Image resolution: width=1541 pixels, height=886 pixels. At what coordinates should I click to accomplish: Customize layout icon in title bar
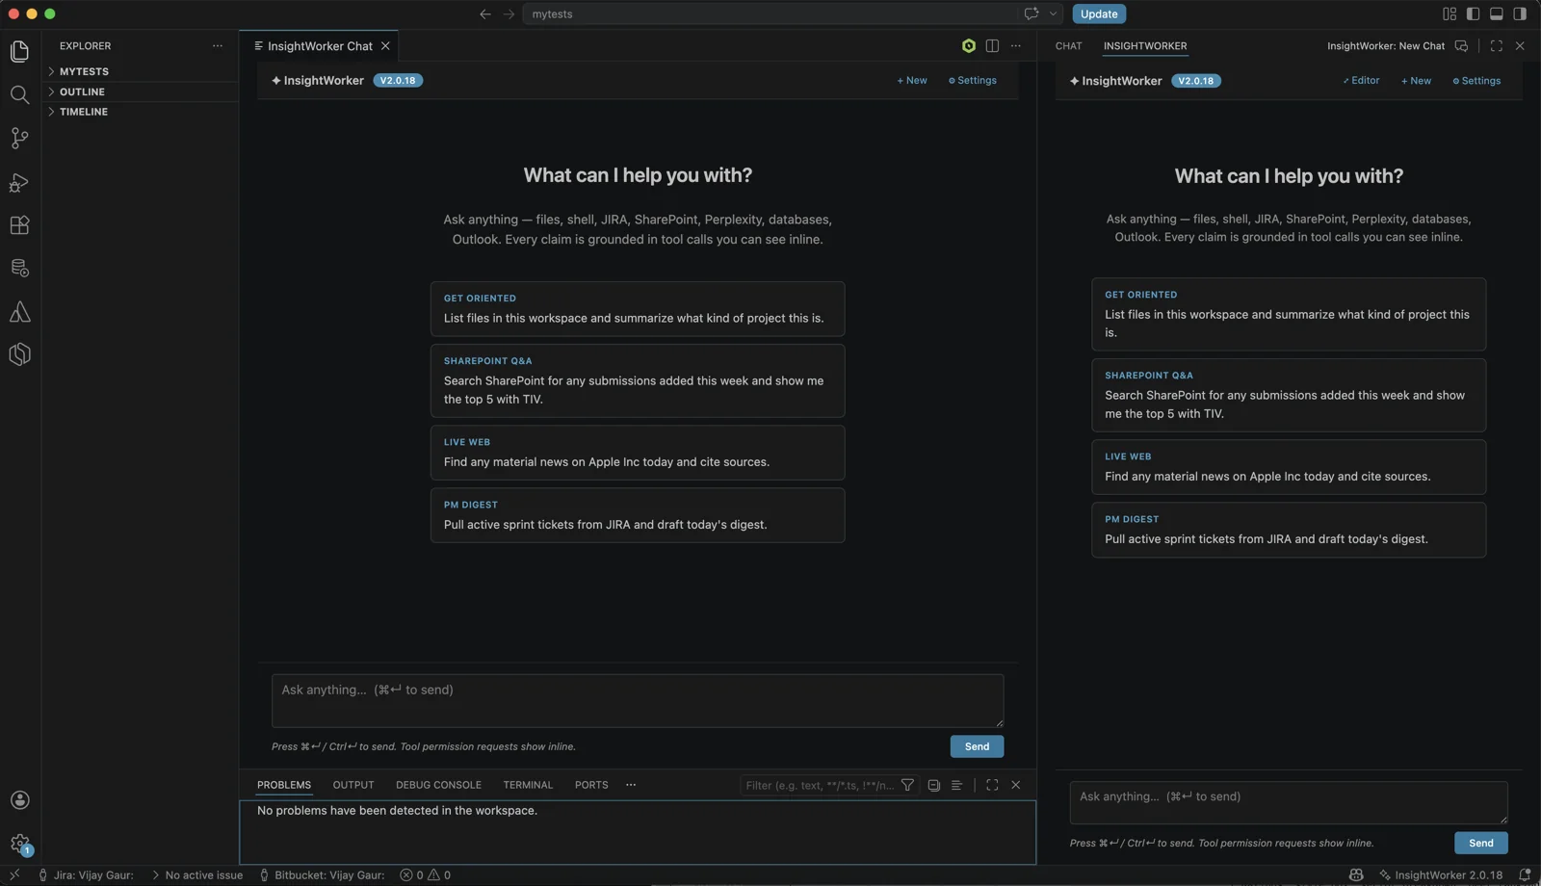click(x=1450, y=13)
